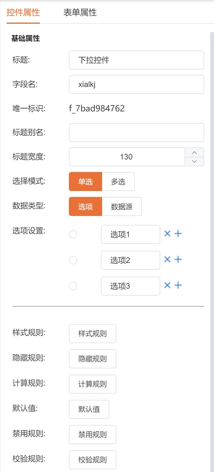Image resolution: width=214 pixels, height=472 pixels.
Task: Add an option after 选项1 using plus
Action: point(178,234)
